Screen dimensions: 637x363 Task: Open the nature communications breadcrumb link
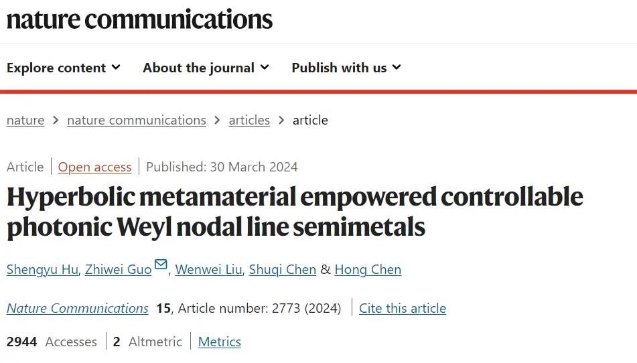point(137,121)
